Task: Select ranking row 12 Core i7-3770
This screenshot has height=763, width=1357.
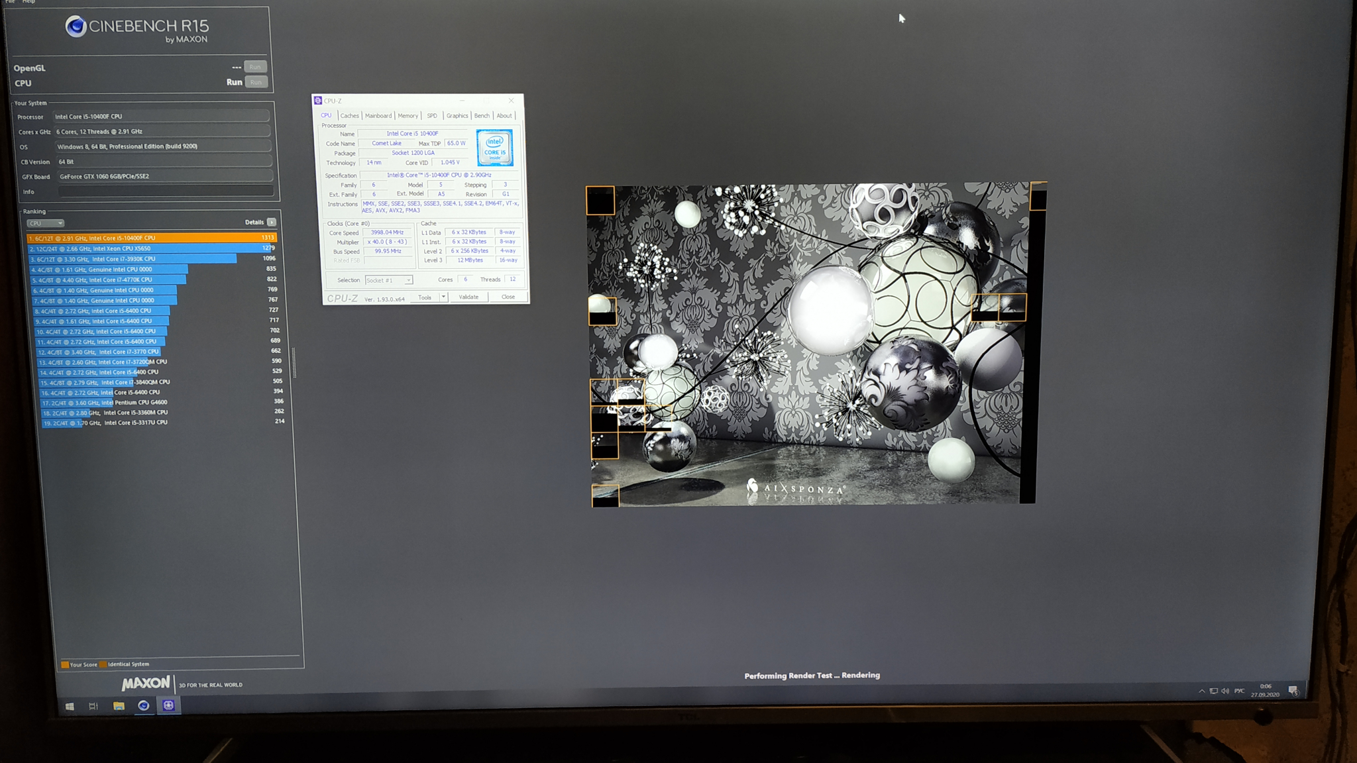Action: 159,352
